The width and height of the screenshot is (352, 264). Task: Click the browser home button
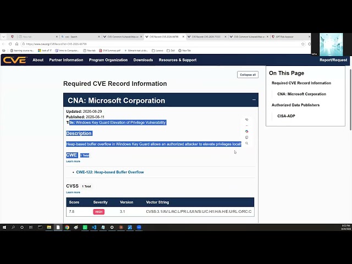[x=16, y=44]
